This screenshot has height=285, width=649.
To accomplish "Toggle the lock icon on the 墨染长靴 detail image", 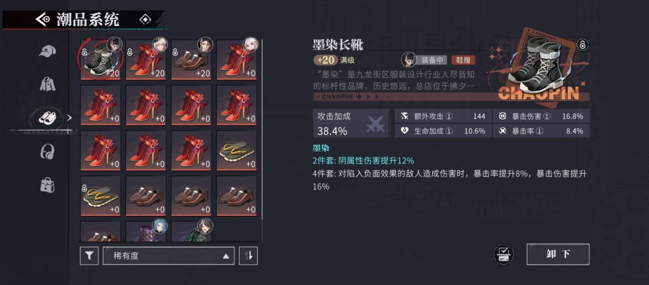I will coord(582,44).
